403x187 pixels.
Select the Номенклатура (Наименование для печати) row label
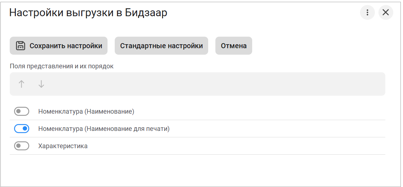click(104, 129)
